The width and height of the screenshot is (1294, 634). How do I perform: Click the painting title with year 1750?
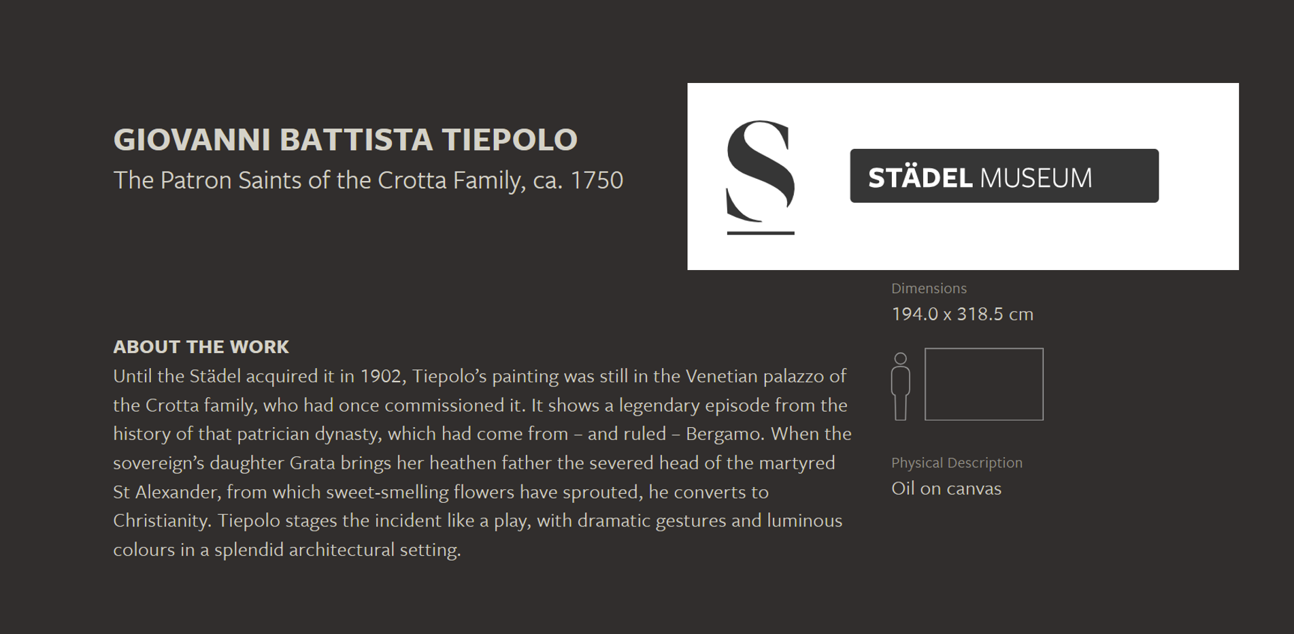coord(368,180)
